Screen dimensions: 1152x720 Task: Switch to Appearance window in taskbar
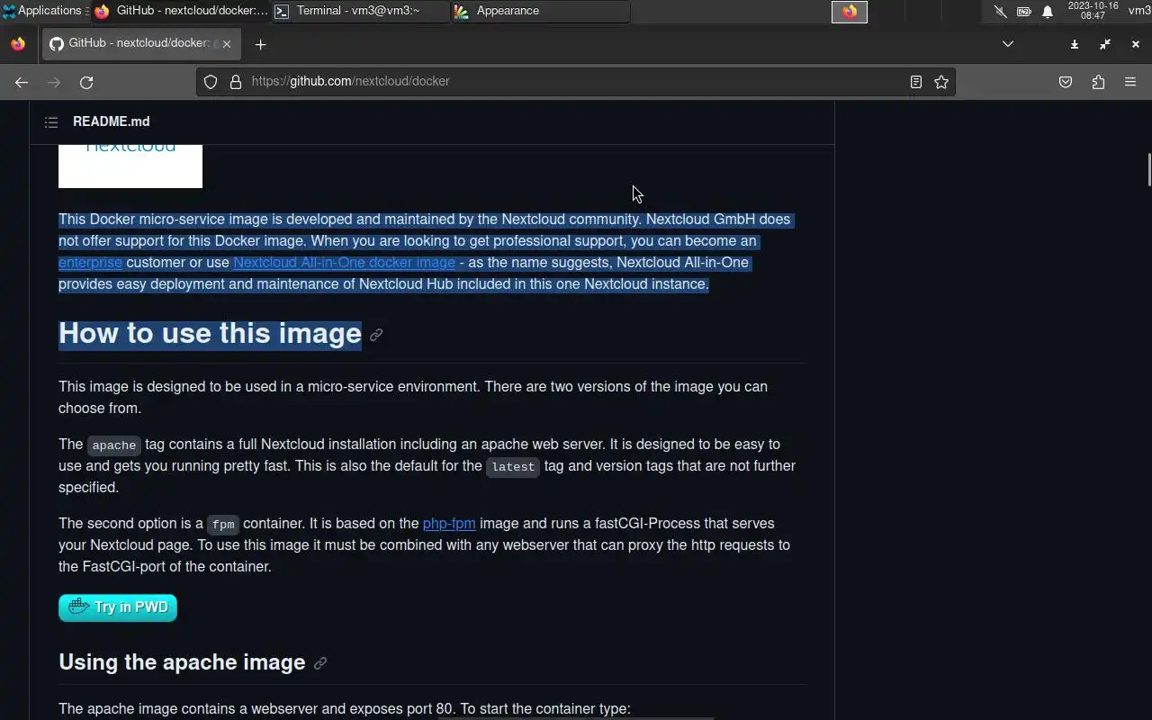[x=540, y=11]
